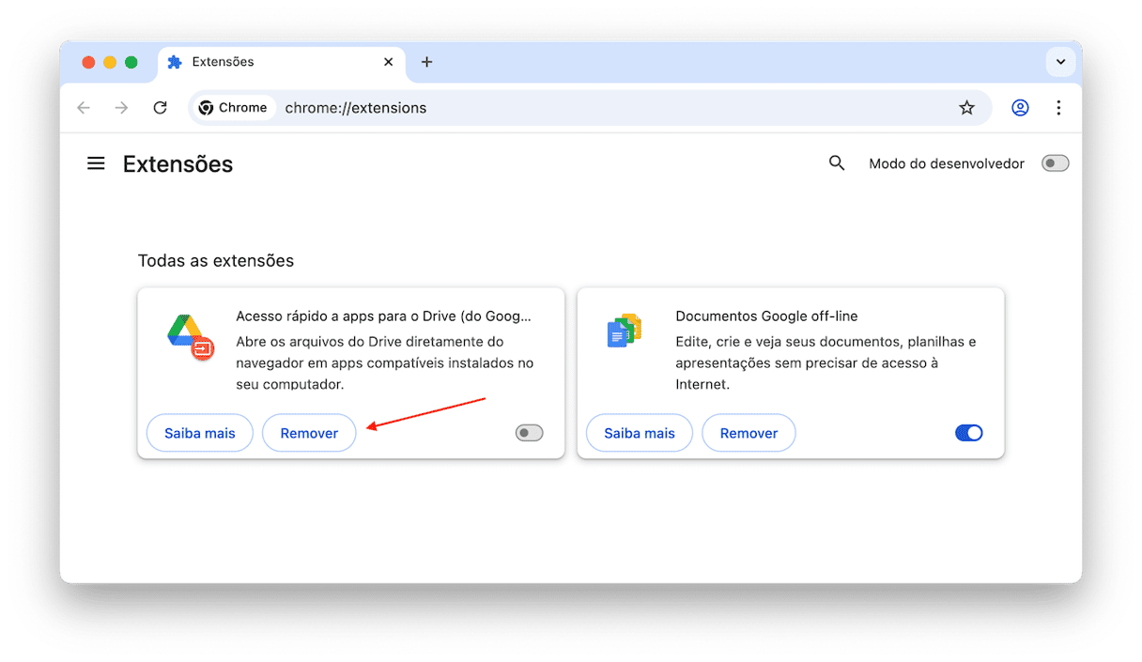This screenshot has width=1142, height=662.
Task: Disable the Documentos Google off-line toggle
Action: point(968,433)
